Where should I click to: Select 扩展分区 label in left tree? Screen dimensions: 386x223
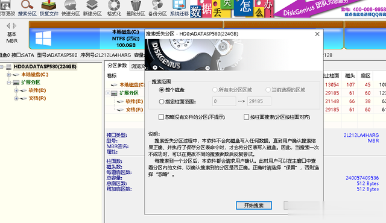(31, 83)
